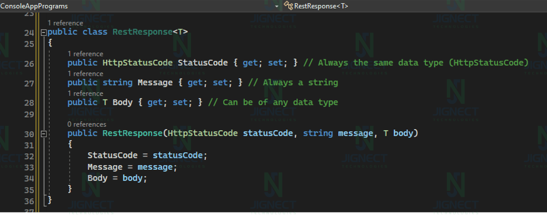Open the ConsoleAppPrograms project dropdown
Viewport: 547px width, 217px height.
[140, 6]
